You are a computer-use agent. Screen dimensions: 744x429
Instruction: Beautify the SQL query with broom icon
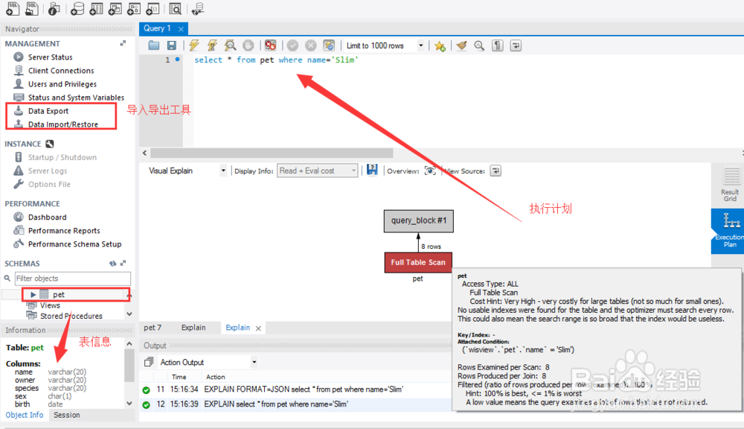[x=459, y=45]
